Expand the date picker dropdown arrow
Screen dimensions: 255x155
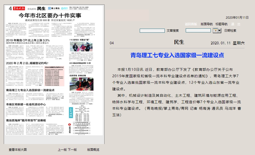tap(219, 30)
